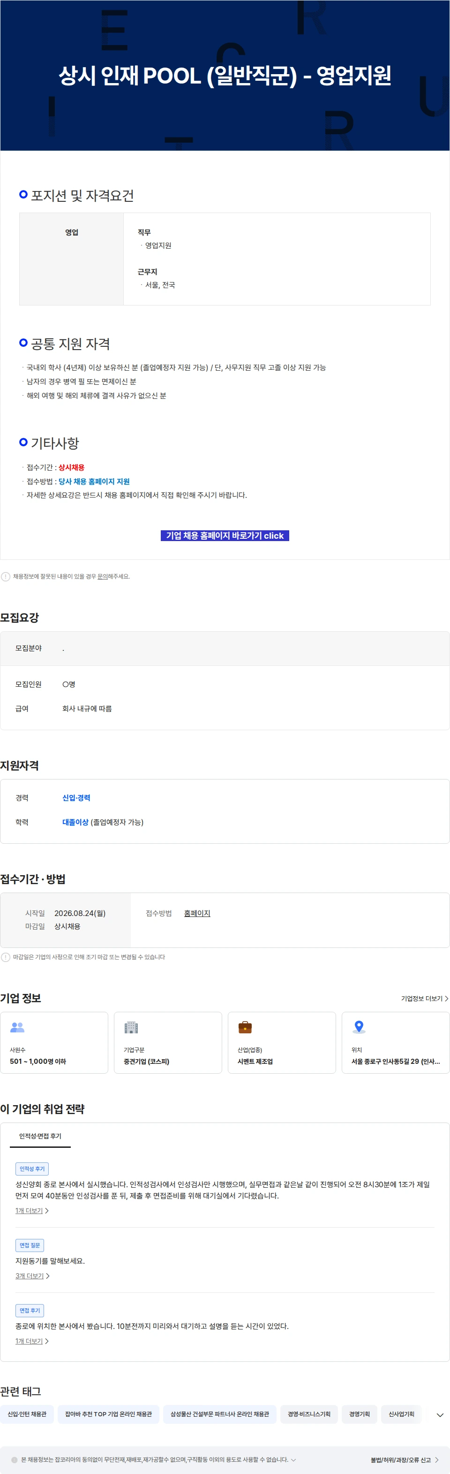The width and height of the screenshot is (450, 1474).
Task: Click 잡아바 추천 TOP 기업 온라인 채용관 tag
Action: click(109, 1414)
